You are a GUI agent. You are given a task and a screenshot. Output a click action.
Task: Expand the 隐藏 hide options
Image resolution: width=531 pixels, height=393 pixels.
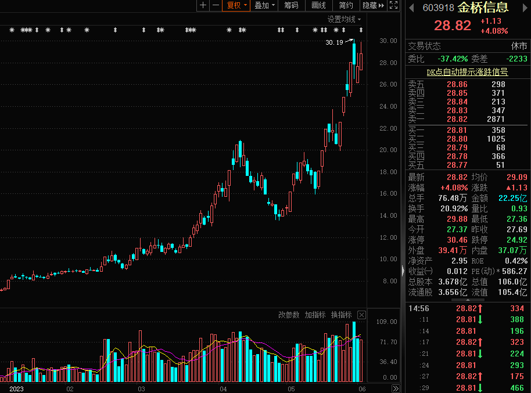point(373,5)
